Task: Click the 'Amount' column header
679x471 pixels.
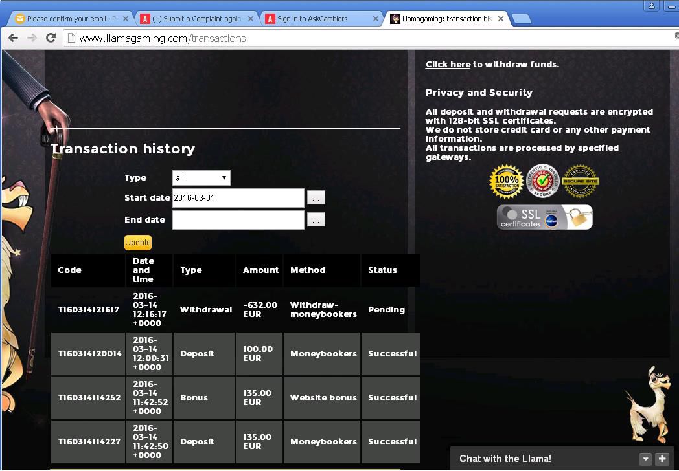Action: pyautogui.click(x=260, y=270)
